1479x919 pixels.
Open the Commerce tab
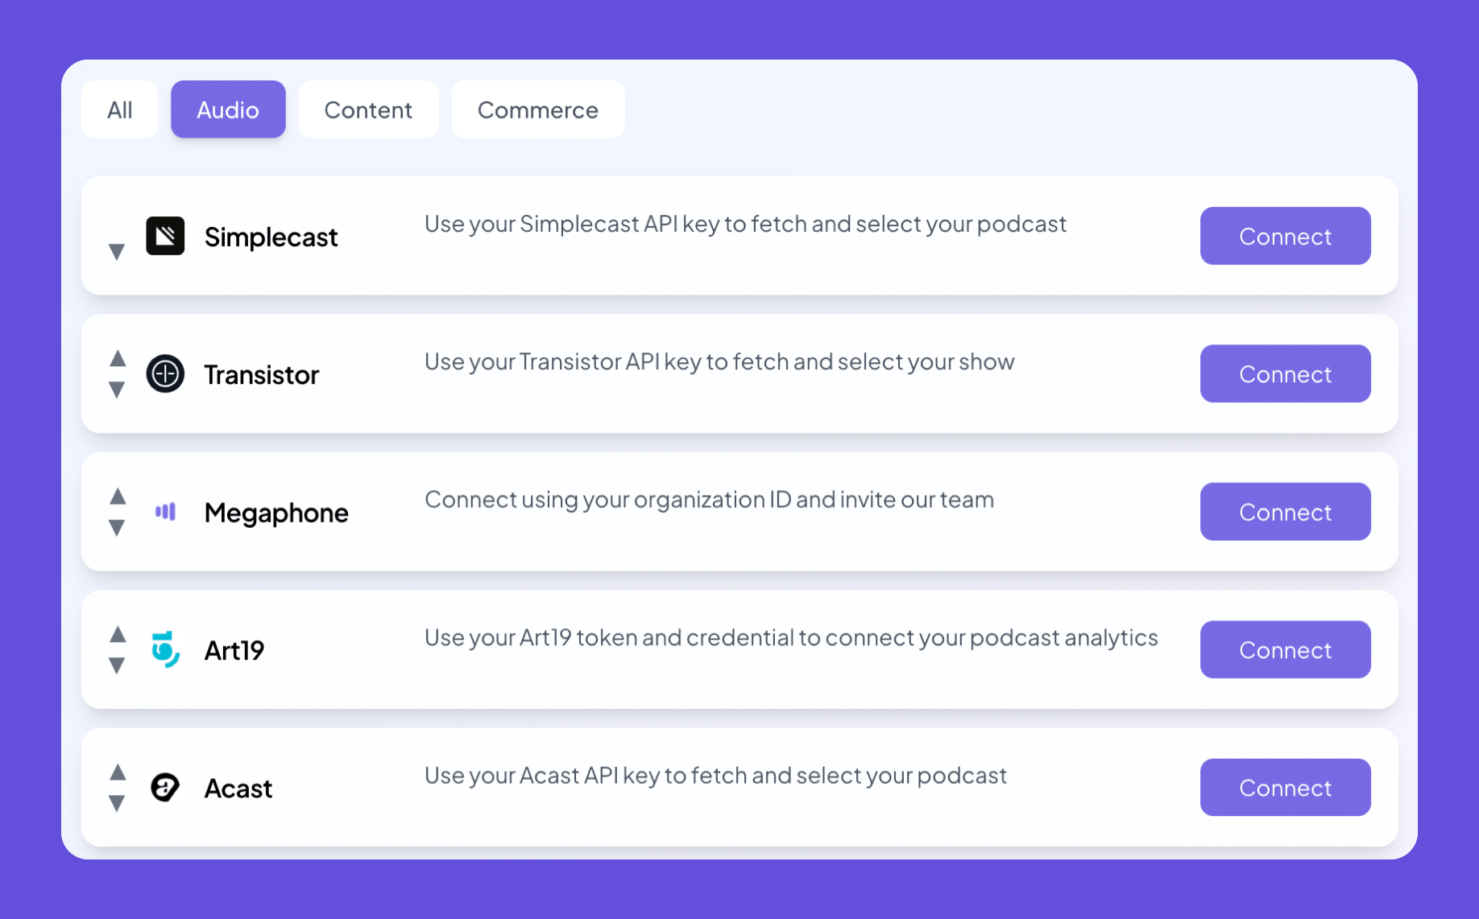tap(537, 109)
